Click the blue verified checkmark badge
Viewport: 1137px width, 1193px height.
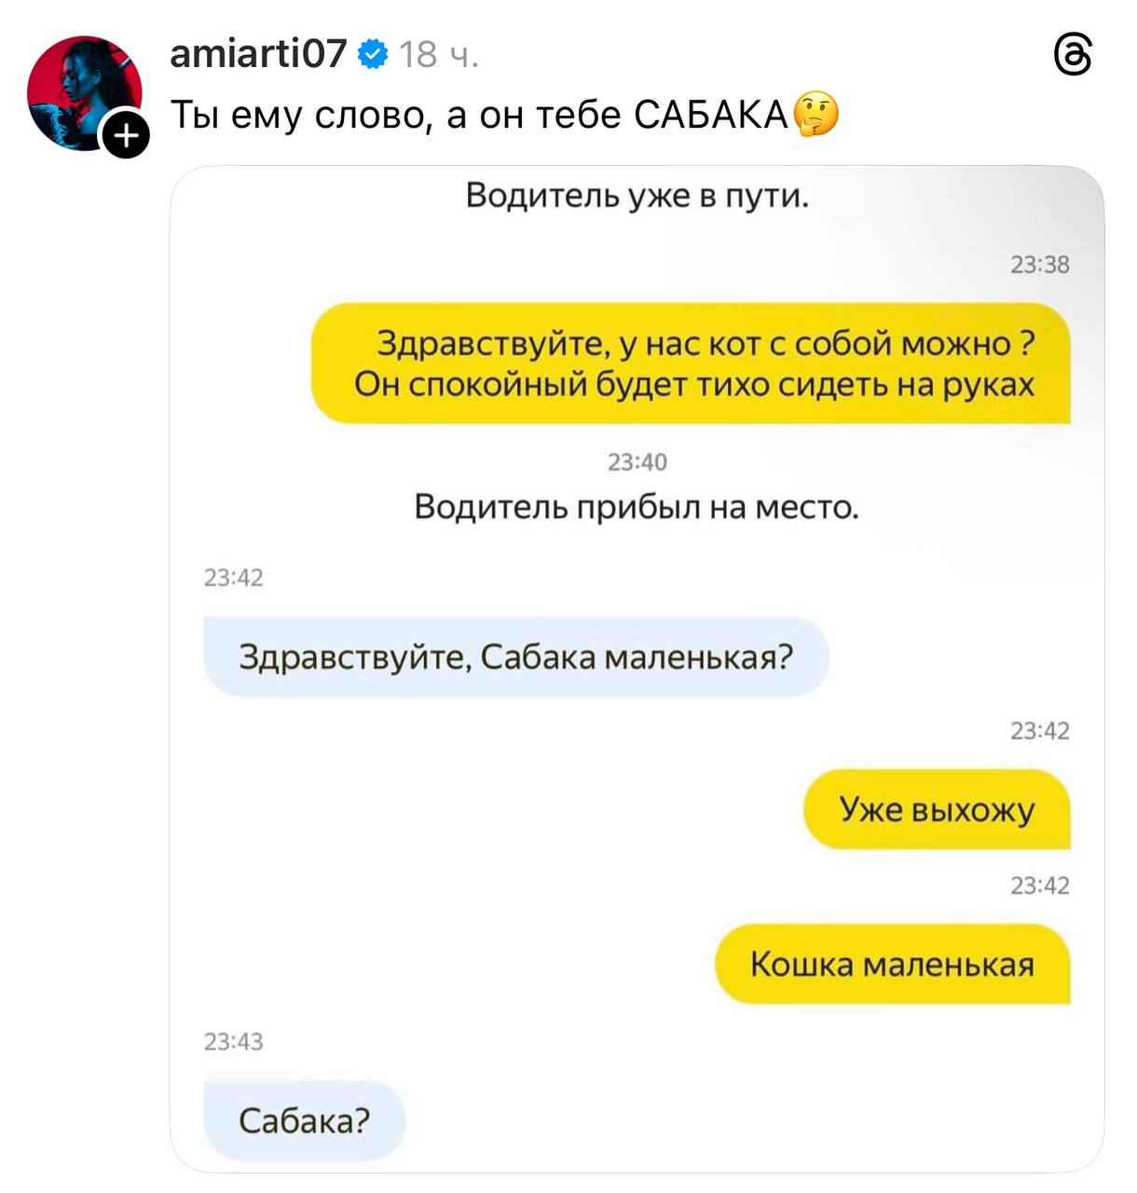373,55
